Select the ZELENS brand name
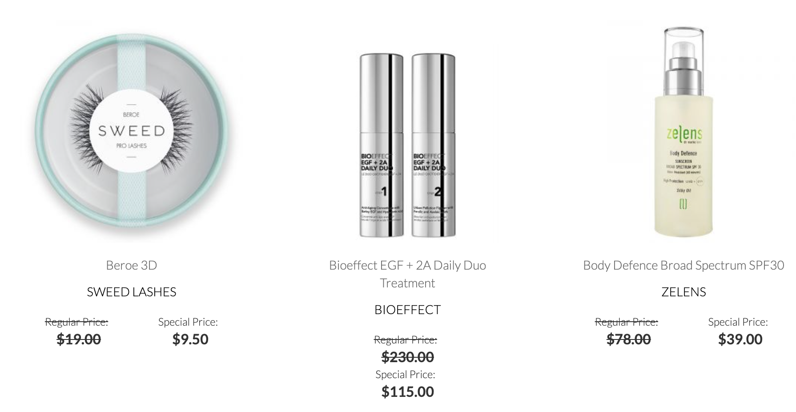This screenshot has height=412, width=796. pos(683,292)
